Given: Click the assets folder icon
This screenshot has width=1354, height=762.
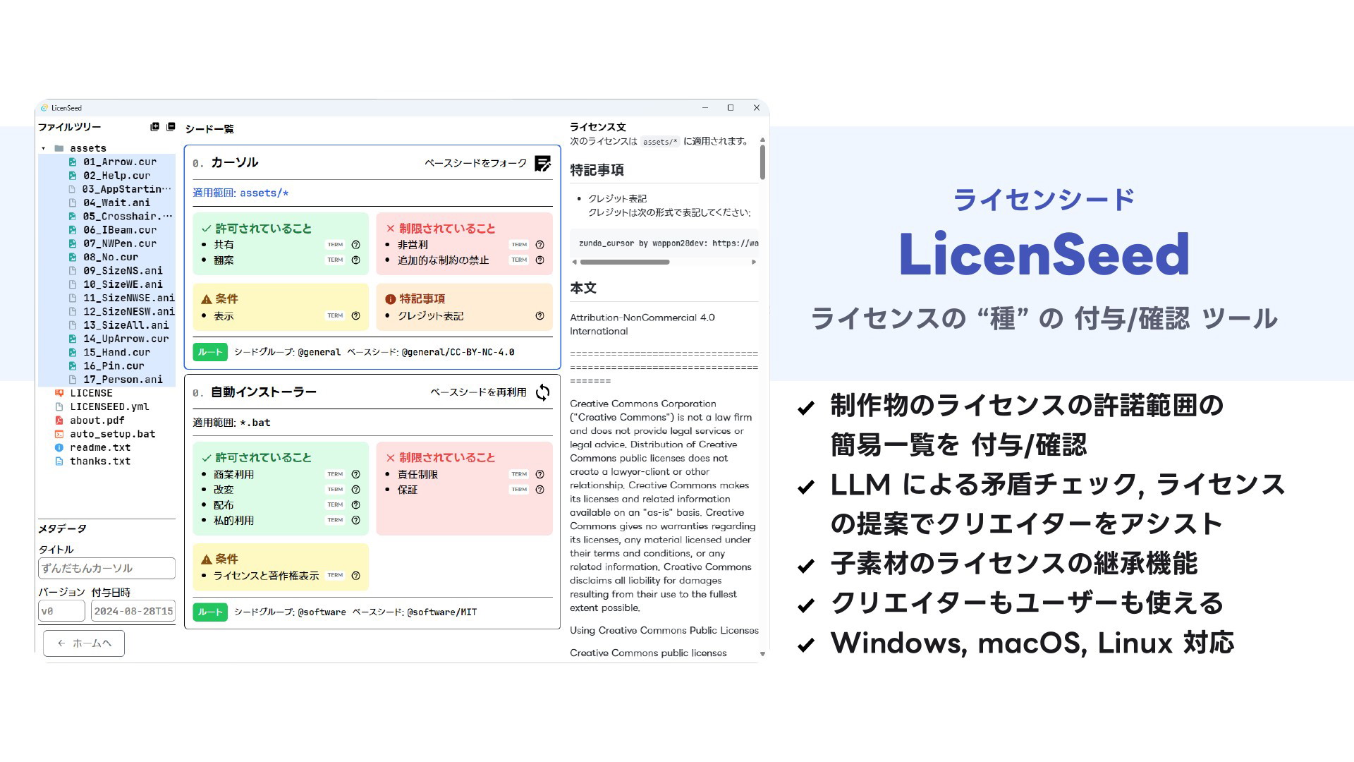Looking at the screenshot, I should click(x=59, y=148).
